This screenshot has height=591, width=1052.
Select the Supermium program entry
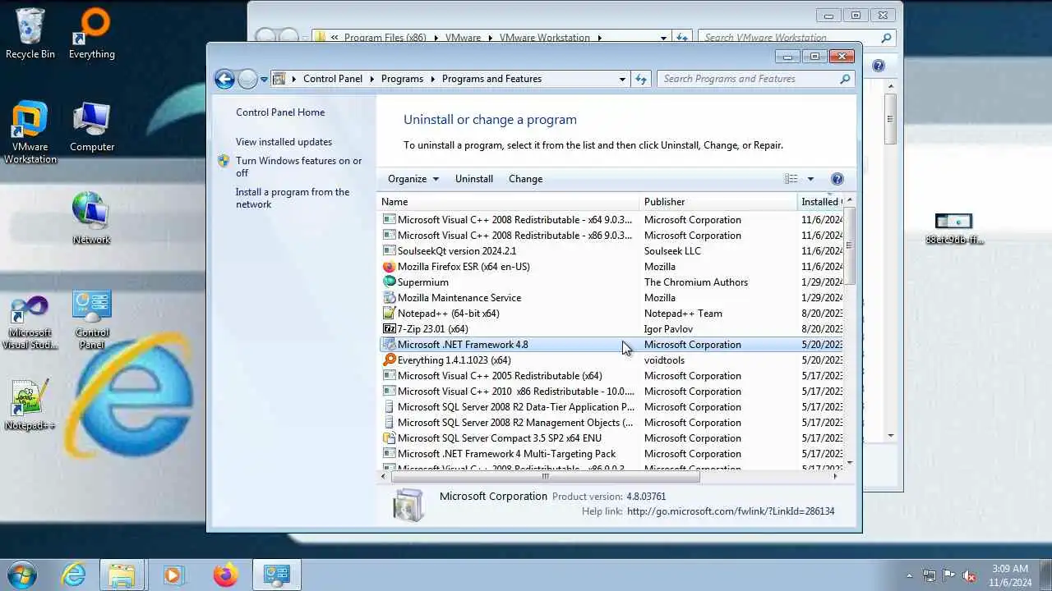tap(612, 282)
